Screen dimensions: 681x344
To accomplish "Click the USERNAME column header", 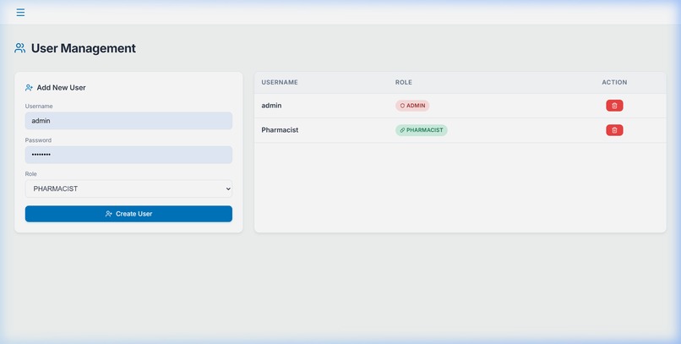I will pyautogui.click(x=280, y=82).
